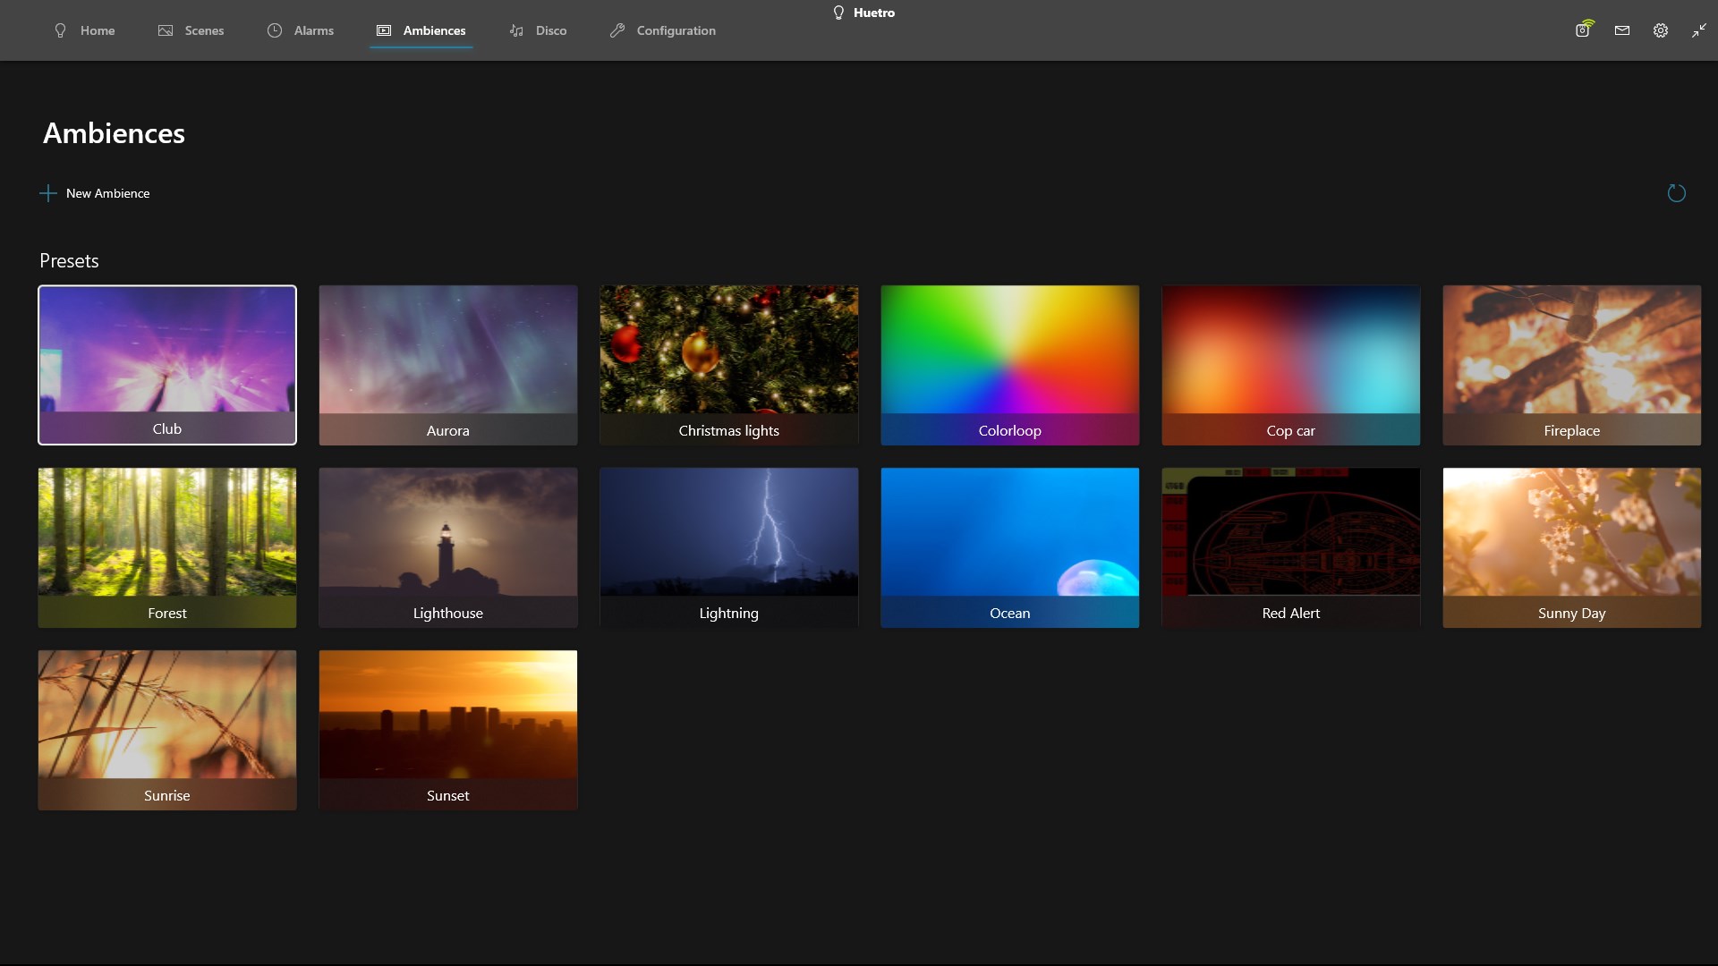1718x966 pixels.
Task: Select the Aurora ambience preset
Action: (x=447, y=364)
